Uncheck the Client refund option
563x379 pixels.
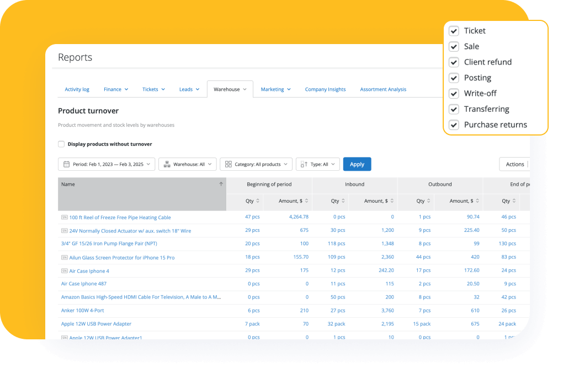[454, 62]
